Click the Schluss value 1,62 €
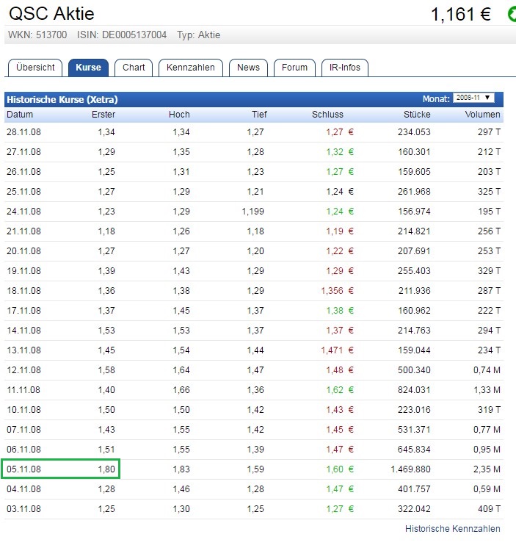This screenshot has width=516, height=548. point(340,389)
